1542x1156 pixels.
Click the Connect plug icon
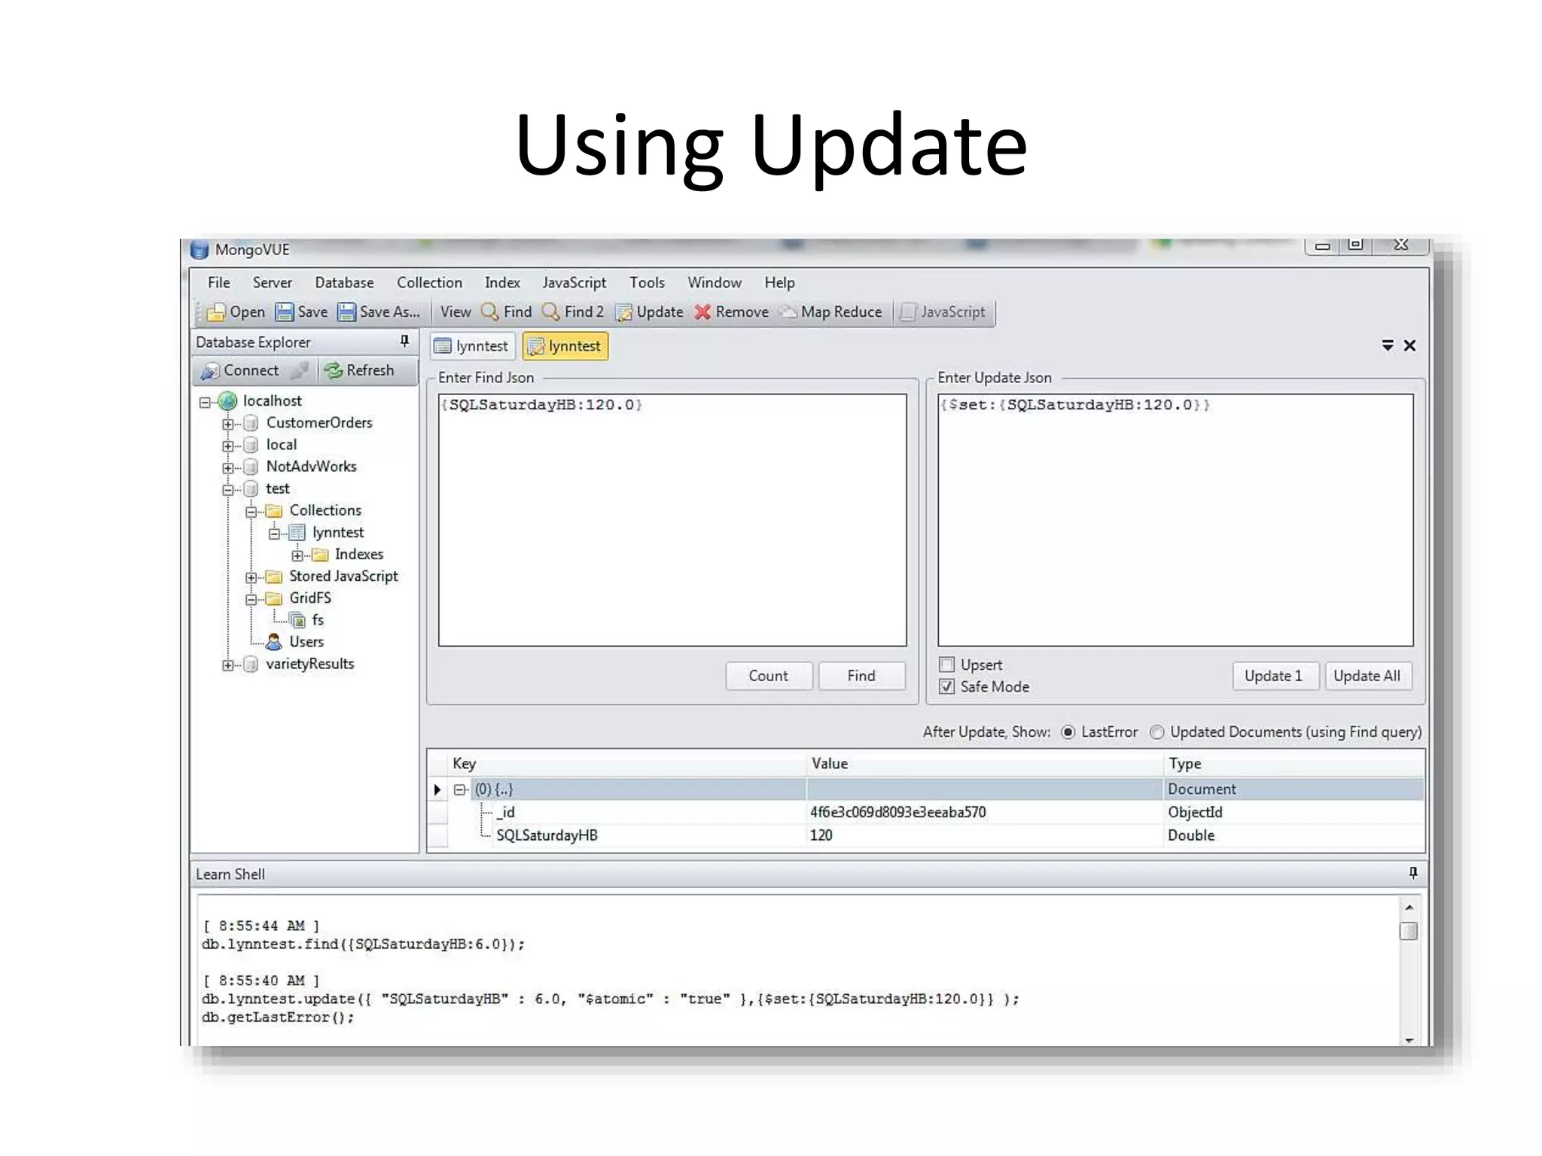click(210, 370)
